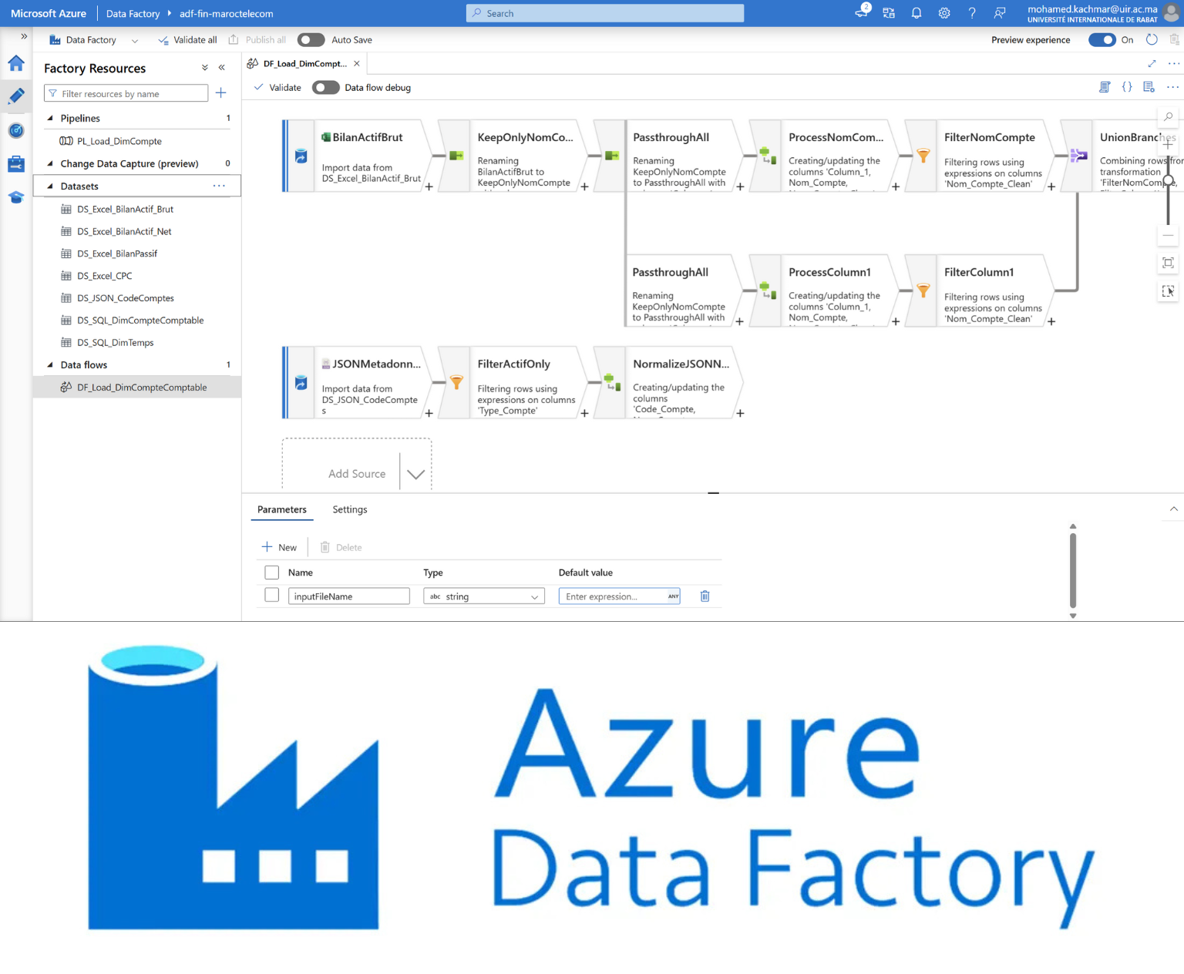
Task: Click the notifications bell icon
Action: click(x=917, y=13)
